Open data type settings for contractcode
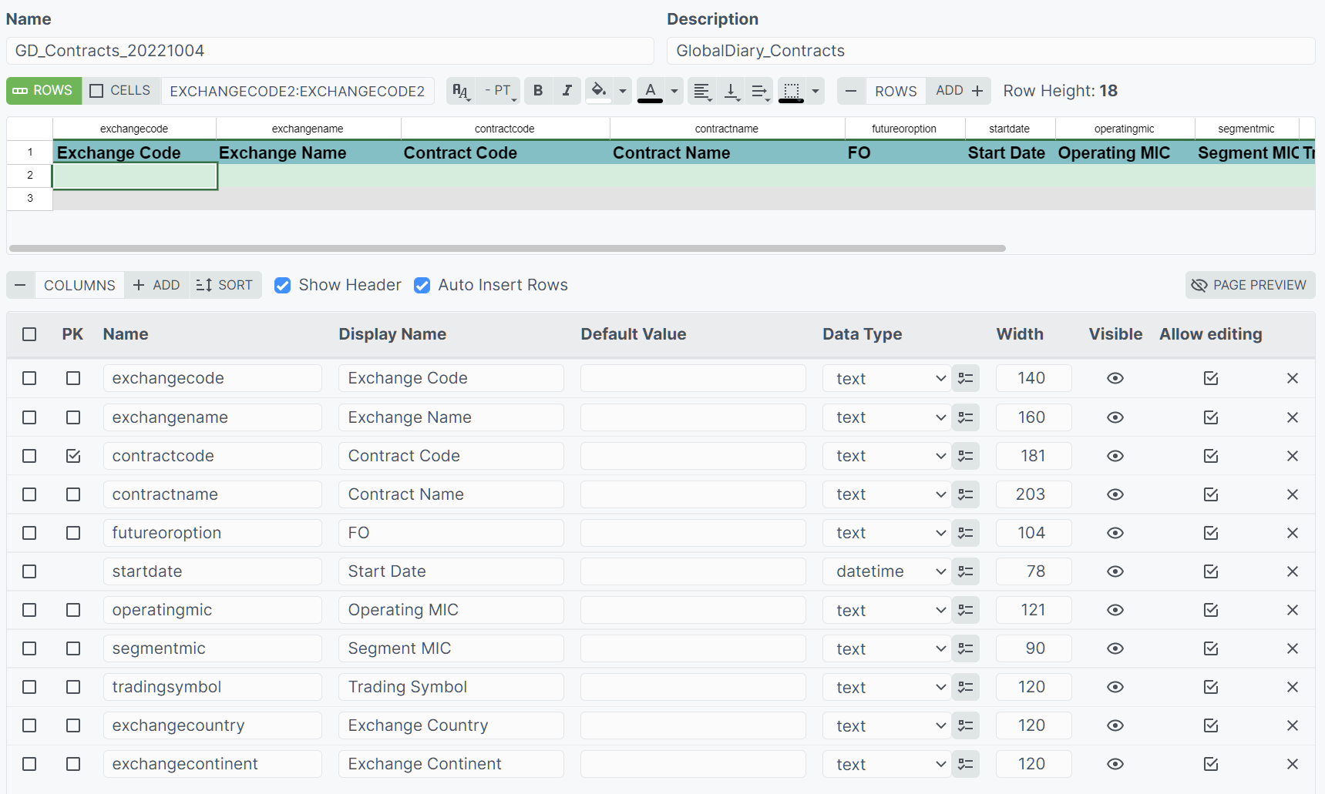Screen dimensions: 1325x794 [x=966, y=456]
